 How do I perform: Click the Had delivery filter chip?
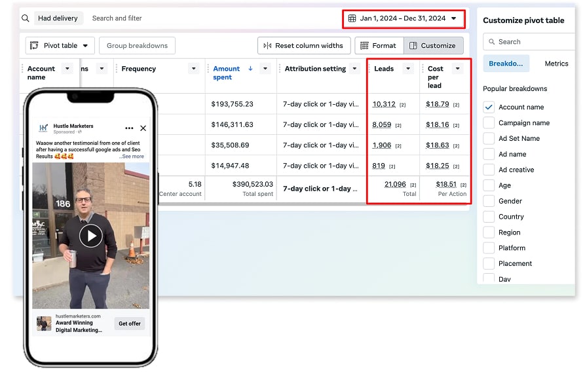point(58,18)
